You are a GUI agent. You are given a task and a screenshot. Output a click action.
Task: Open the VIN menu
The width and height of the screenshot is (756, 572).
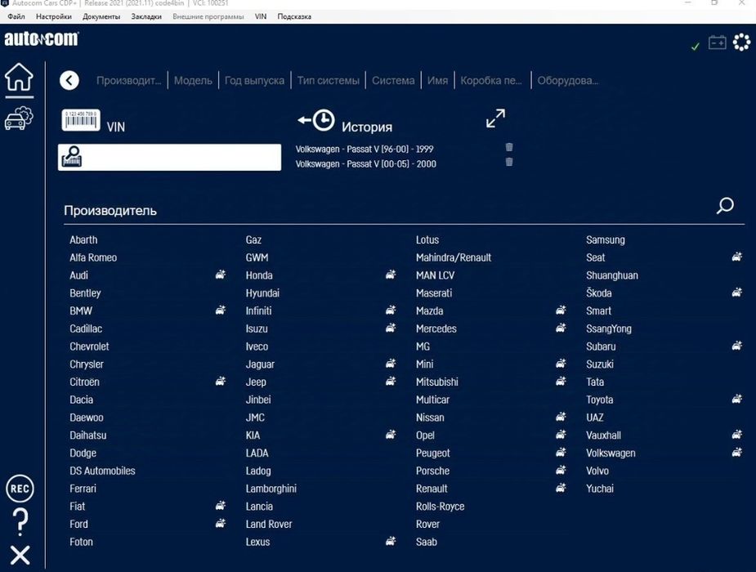(x=261, y=16)
